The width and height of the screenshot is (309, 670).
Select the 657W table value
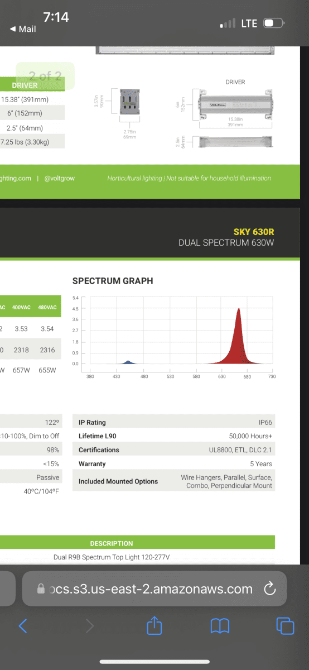tap(21, 370)
